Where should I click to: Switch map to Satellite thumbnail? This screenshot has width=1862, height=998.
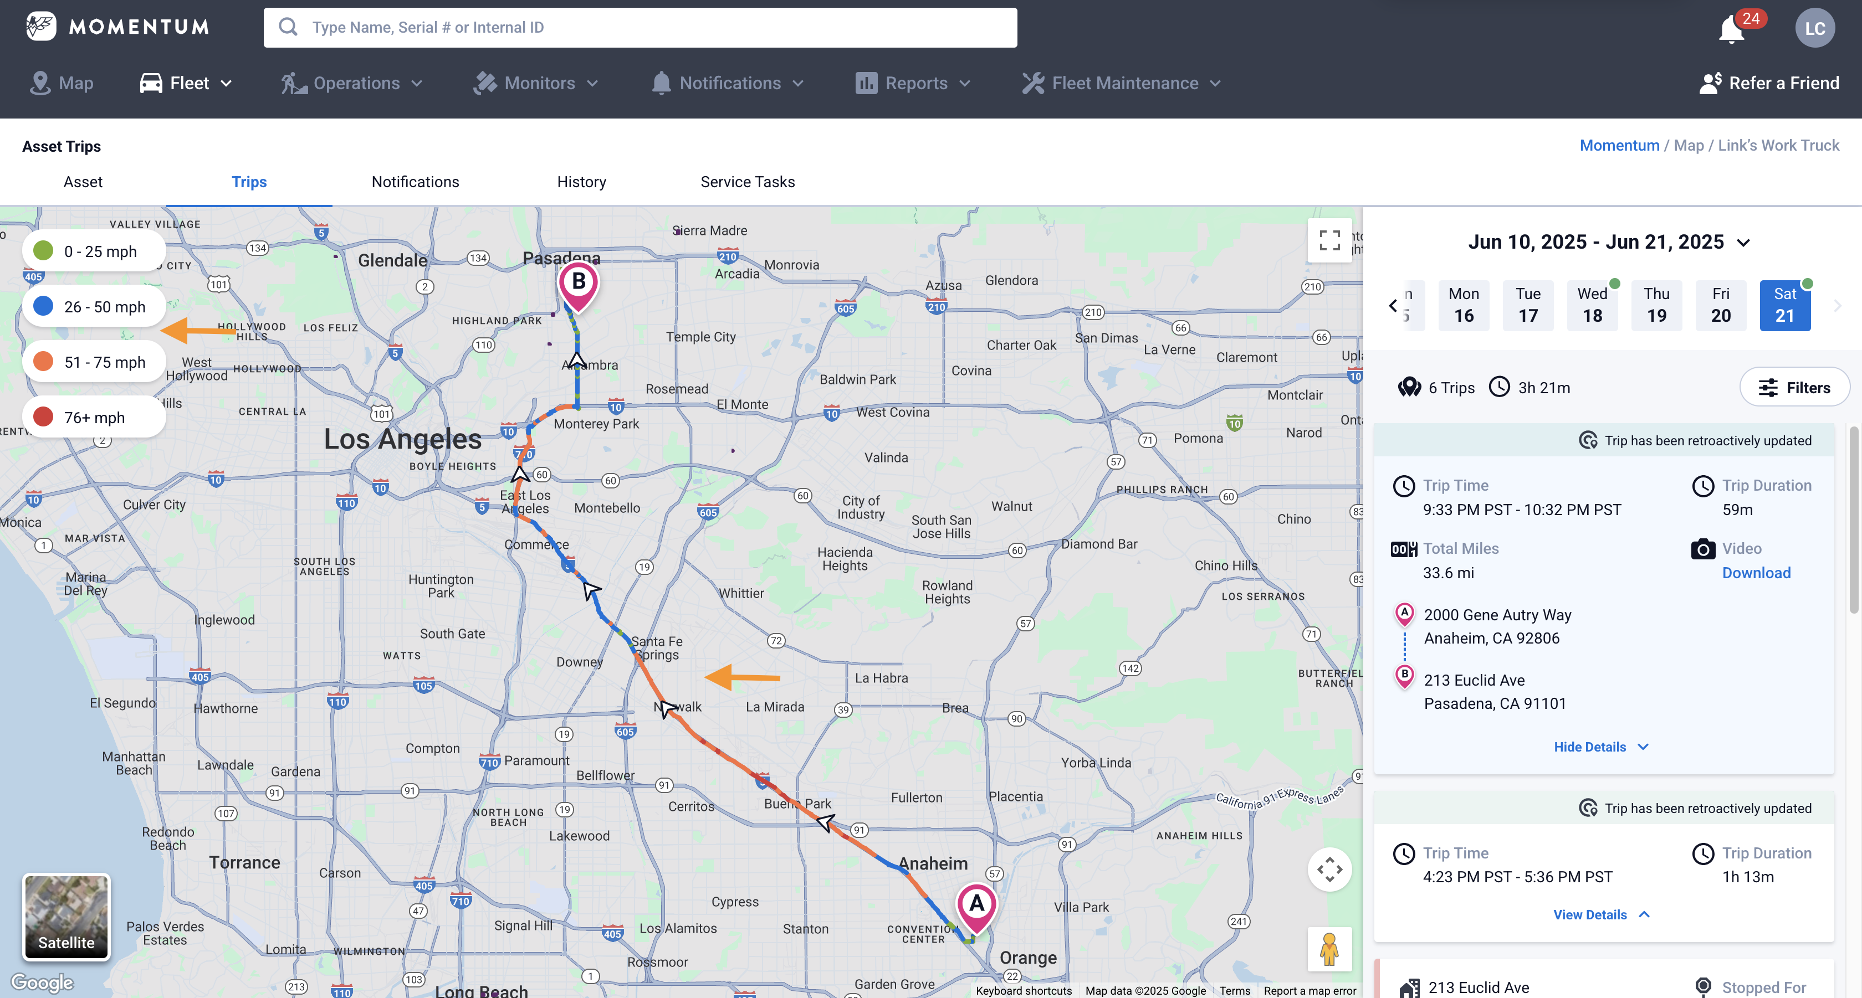pos(66,917)
